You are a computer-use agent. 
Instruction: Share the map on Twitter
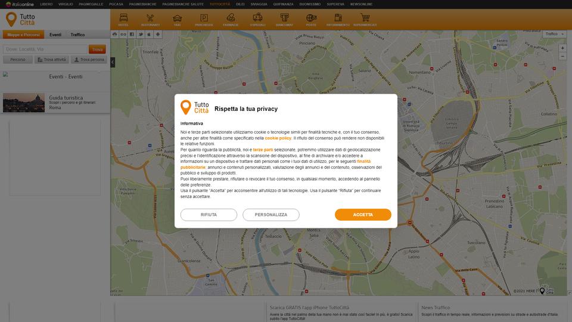coord(141,35)
